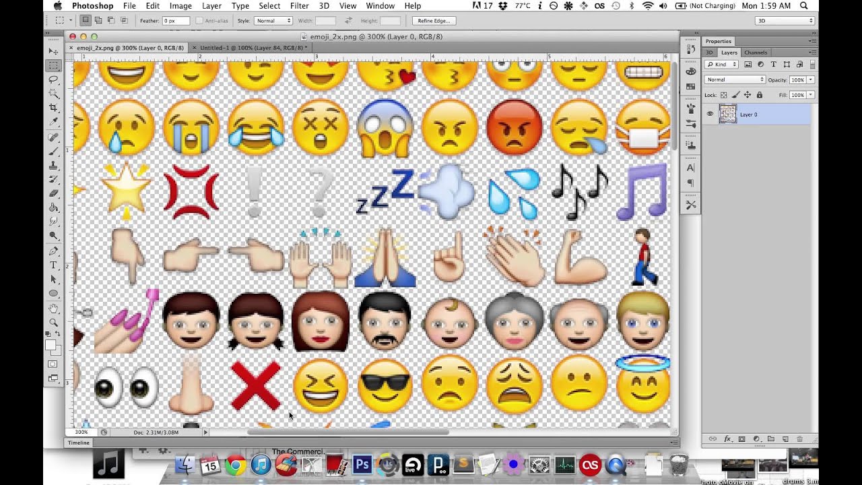Image resolution: width=862 pixels, height=485 pixels.
Task: Select the Quick Selection tool
Action: (53, 94)
